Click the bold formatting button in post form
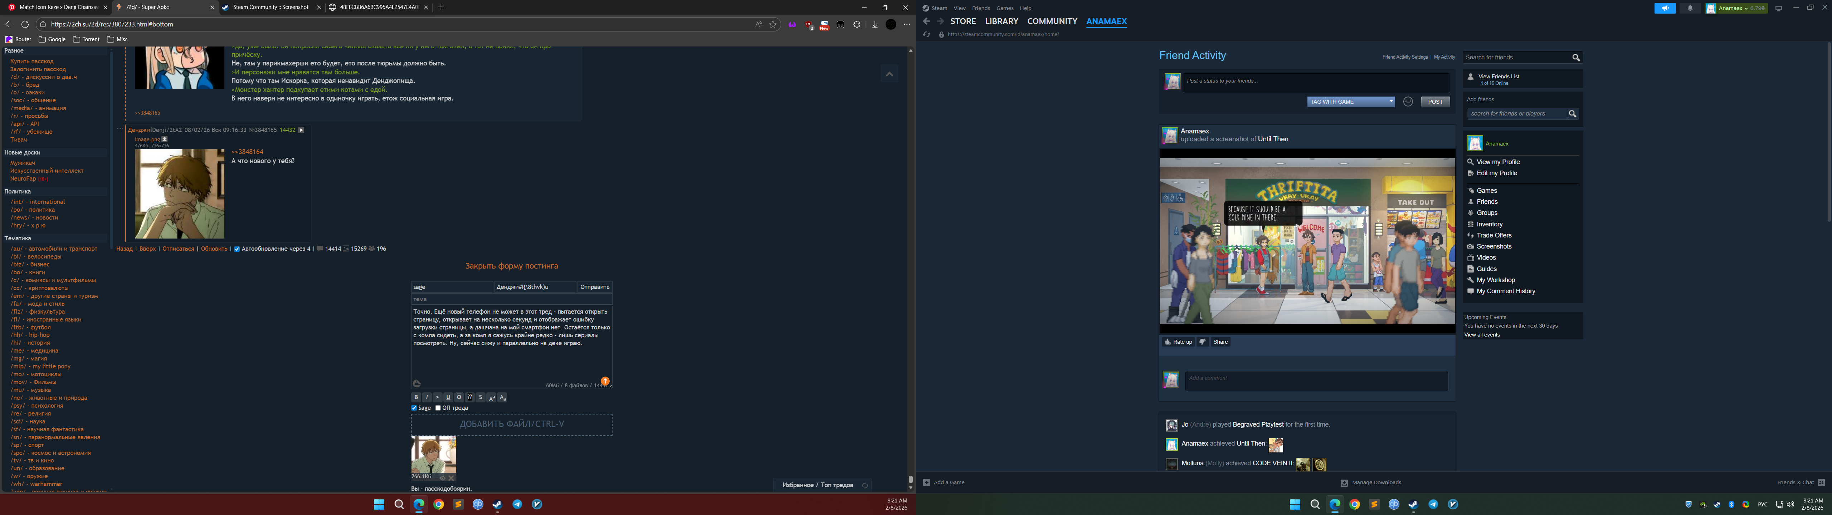 (416, 397)
